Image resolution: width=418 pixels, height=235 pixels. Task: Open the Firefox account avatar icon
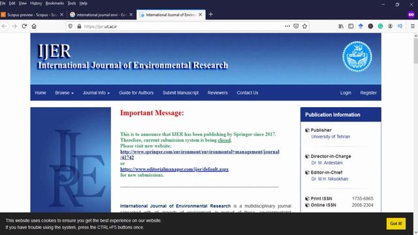(391, 26)
